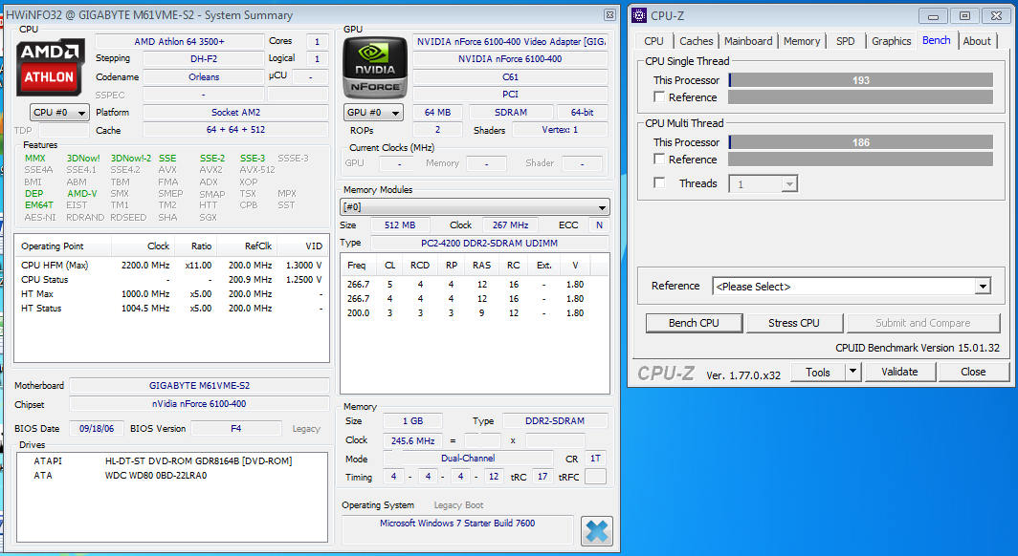Click the Single Thread Reference bar
The image size is (1018, 556).
pos(861,97)
